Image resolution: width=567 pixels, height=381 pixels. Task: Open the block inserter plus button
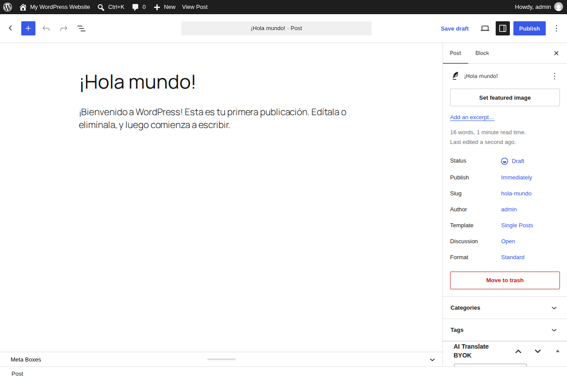pyautogui.click(x=28, y=28)
